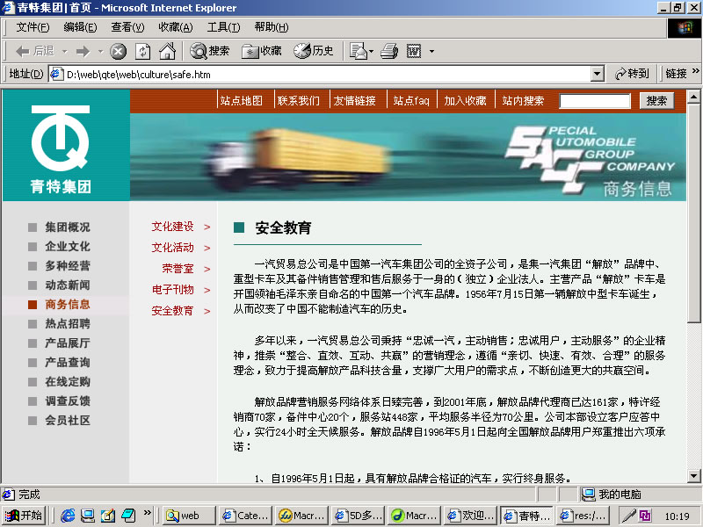The width and height of the screenshot is (703, 527).
Task: Click the page icon in the address bar
Action: point(55,74)
